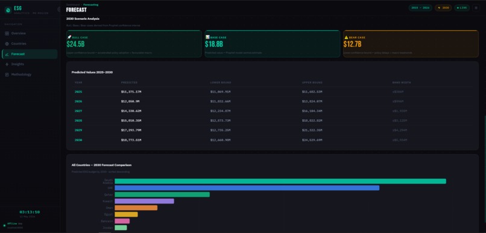
Task: Click the Dashboard breadcrumb link
Action: [x=72, y=5]
